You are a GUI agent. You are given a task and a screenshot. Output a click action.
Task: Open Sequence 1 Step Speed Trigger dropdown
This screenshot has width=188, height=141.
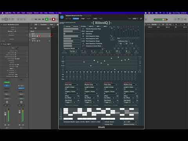[70, 102]
